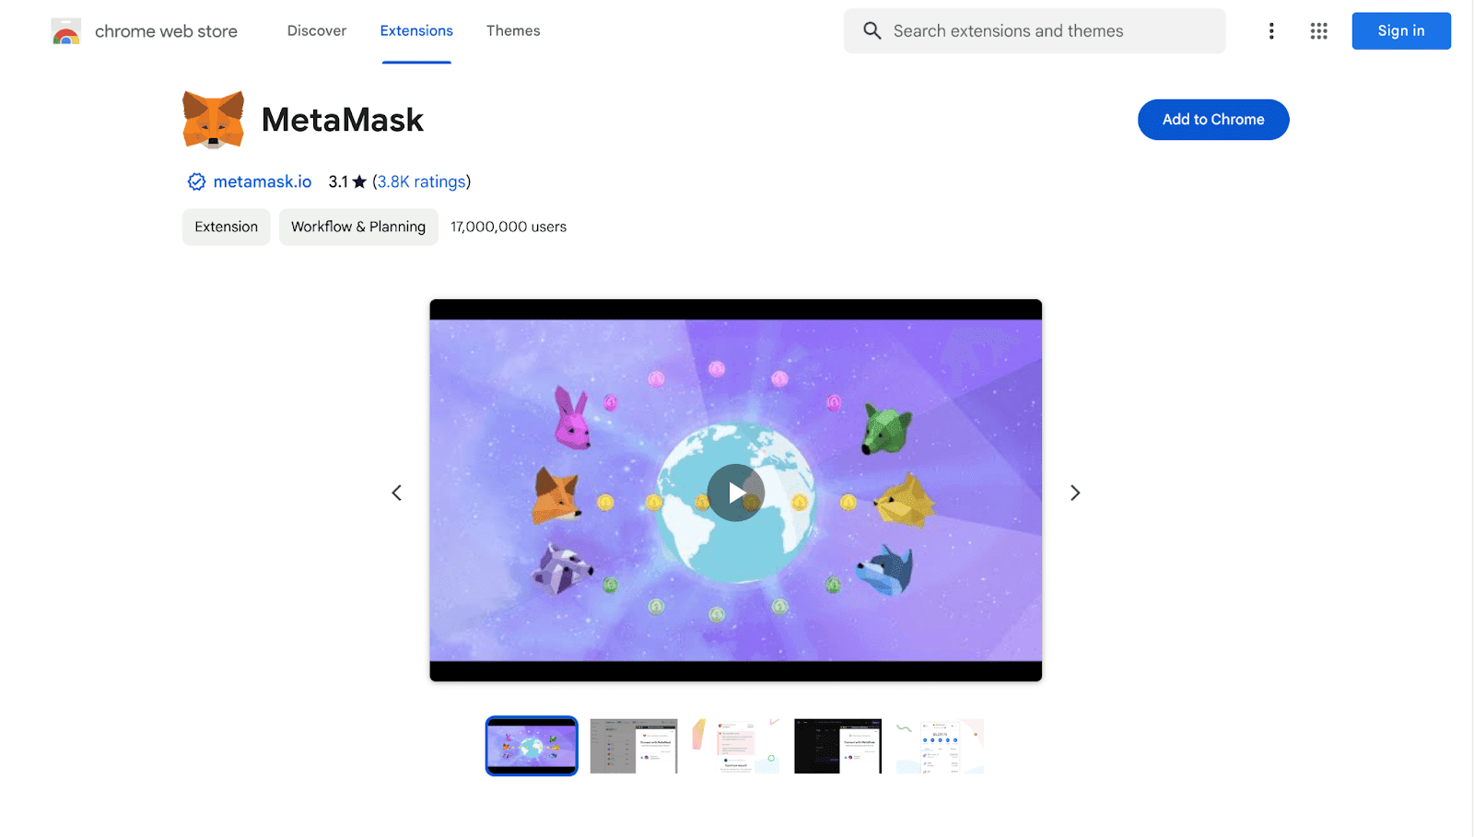Viewport: 1474px width, 837px height.
Task: Click the Add to Chrome button
Action: click(1213, 120)
